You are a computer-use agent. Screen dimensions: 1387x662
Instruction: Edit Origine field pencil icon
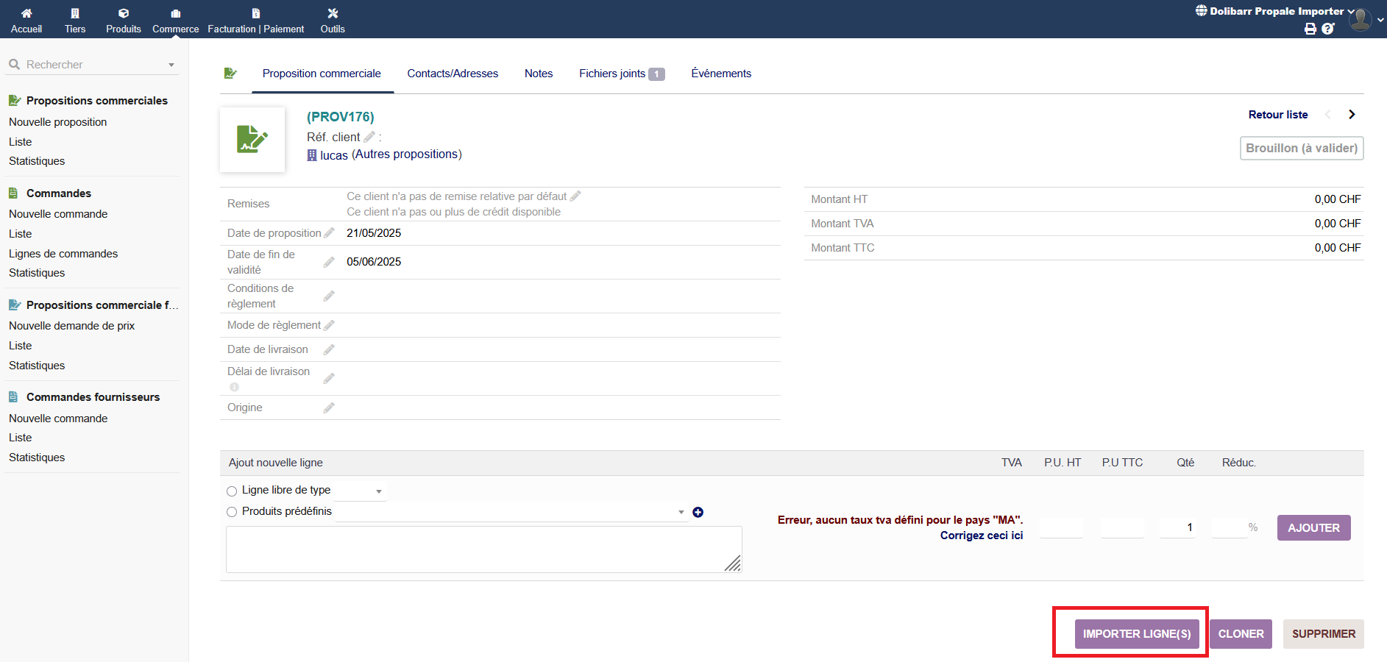pos(329,407)
